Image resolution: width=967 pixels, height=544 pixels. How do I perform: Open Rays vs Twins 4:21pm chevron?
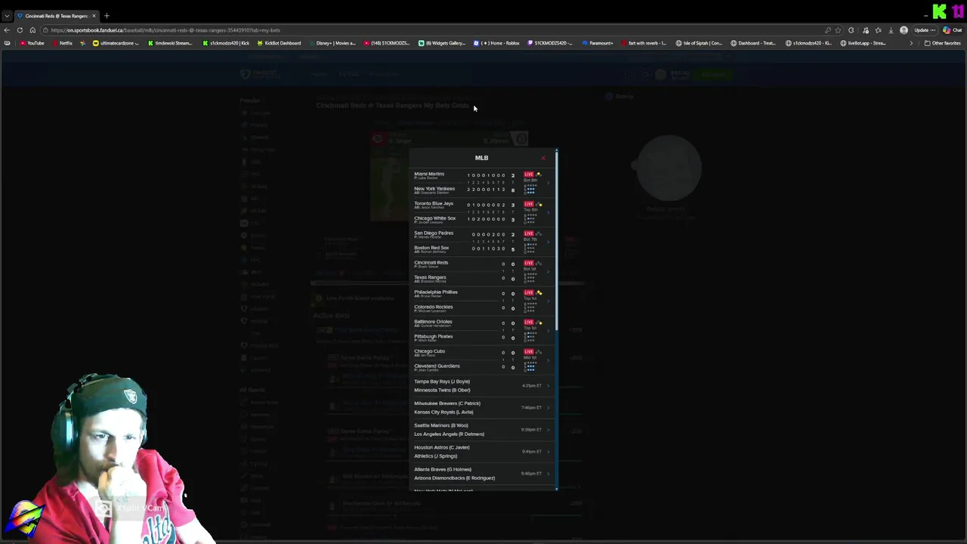pos(548,386)
